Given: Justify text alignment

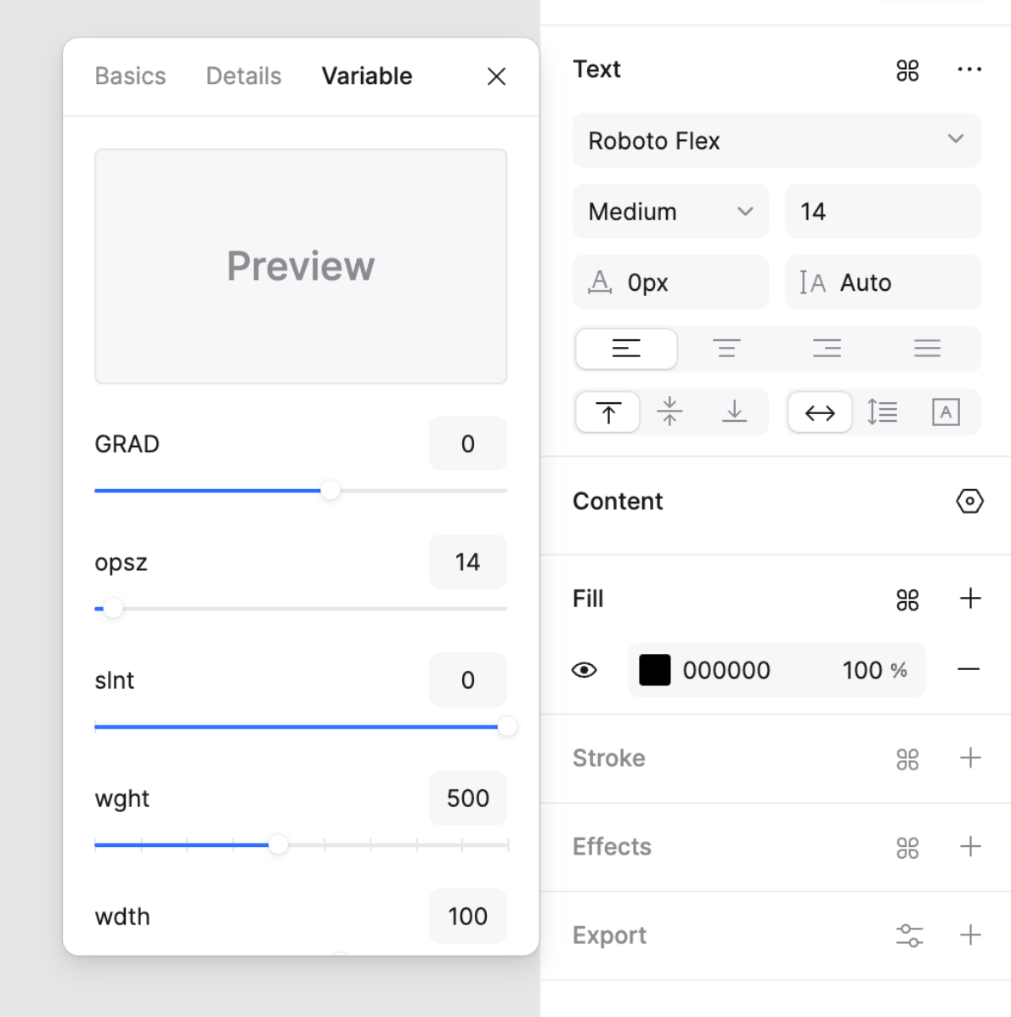Looking at the screenshot, I should [x=928, y=349].
